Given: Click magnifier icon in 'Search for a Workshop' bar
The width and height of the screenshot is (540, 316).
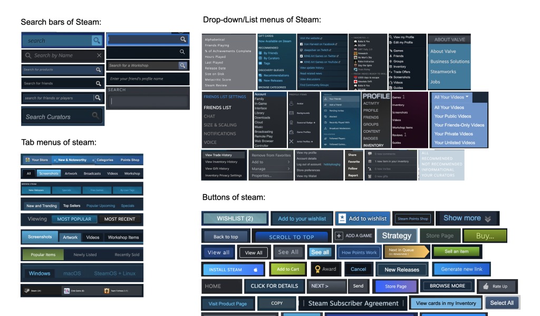Looking at the screenshot, I should coord(182,65).
